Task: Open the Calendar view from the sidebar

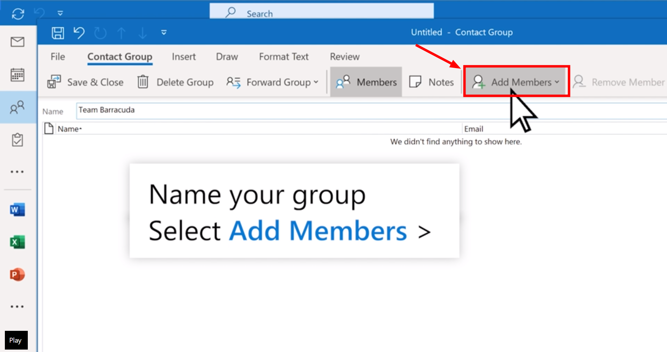Action: (x=17, y=75)
